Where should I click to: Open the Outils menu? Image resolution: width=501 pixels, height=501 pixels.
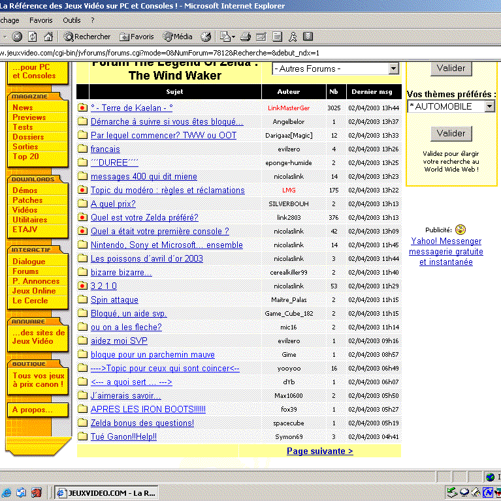[72, 20]
